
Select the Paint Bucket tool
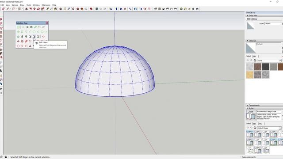(55, 9)
